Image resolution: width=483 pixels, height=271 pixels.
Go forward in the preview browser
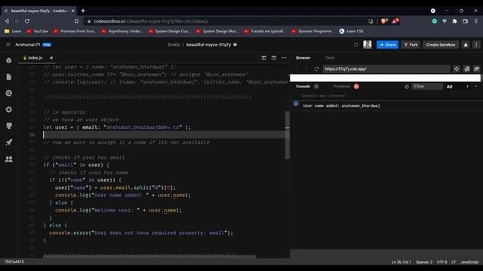(x=306, y=69)
